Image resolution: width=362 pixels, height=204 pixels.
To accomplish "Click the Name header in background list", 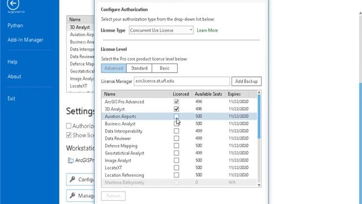I will (x=75, y=20).
